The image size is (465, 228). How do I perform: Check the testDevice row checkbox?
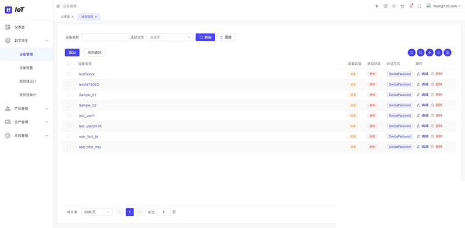pos(69,74)
